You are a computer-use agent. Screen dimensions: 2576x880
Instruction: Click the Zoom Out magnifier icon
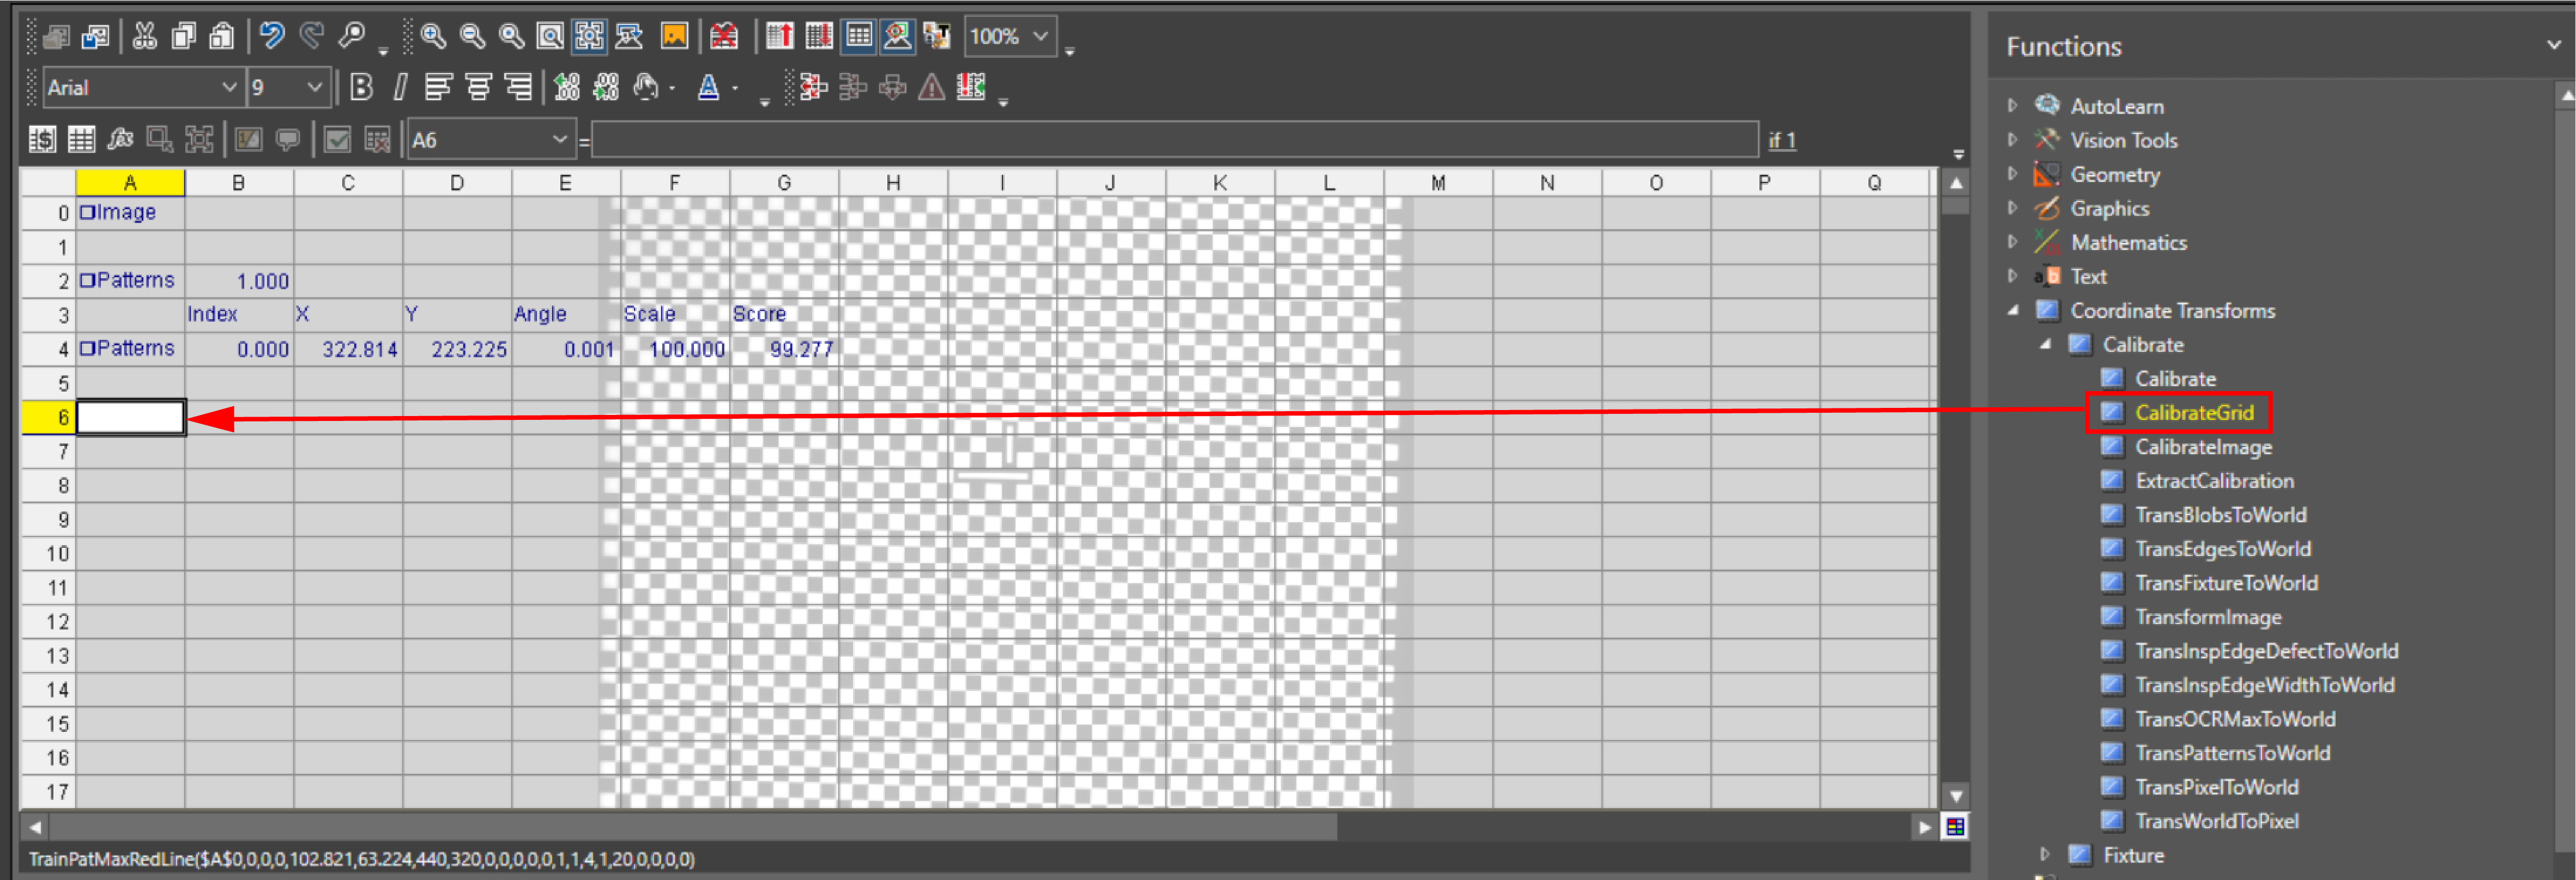click(x=472, y=37)
